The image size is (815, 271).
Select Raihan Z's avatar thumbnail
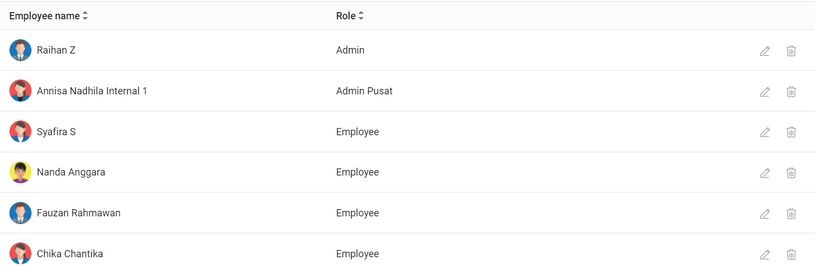pos(20,50)
